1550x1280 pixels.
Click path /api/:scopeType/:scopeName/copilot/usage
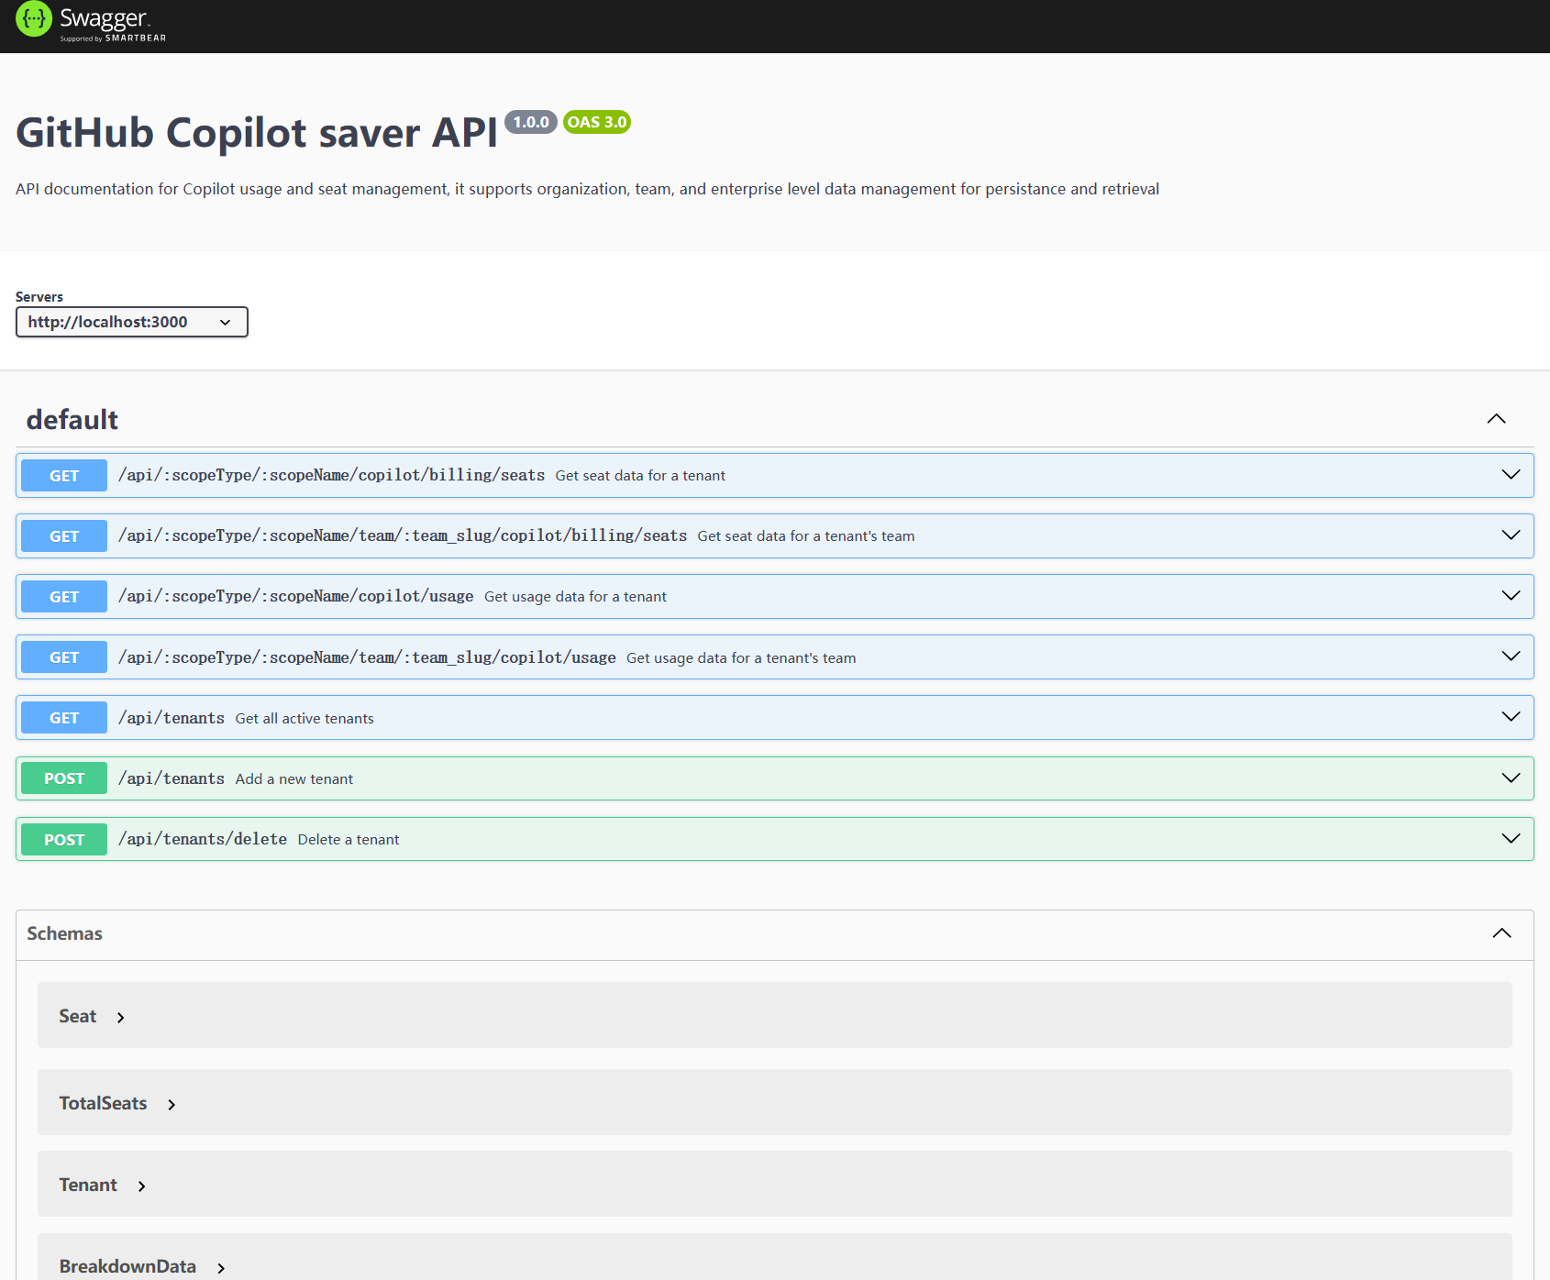(x=296, y=596)
